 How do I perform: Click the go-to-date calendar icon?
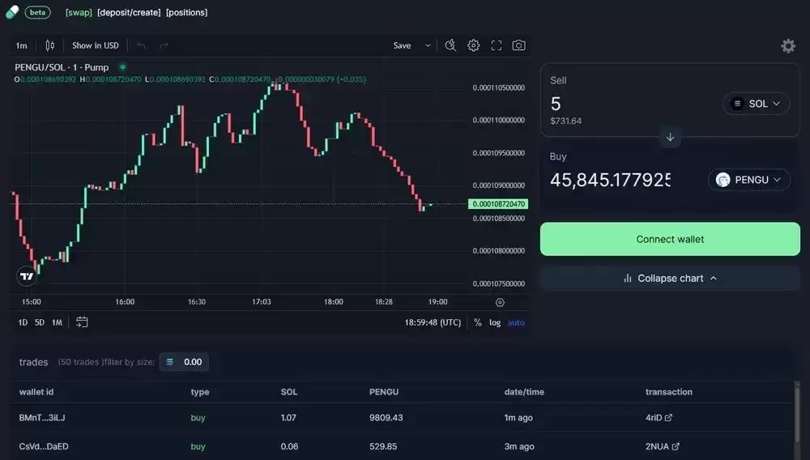[x=82, y=322]
